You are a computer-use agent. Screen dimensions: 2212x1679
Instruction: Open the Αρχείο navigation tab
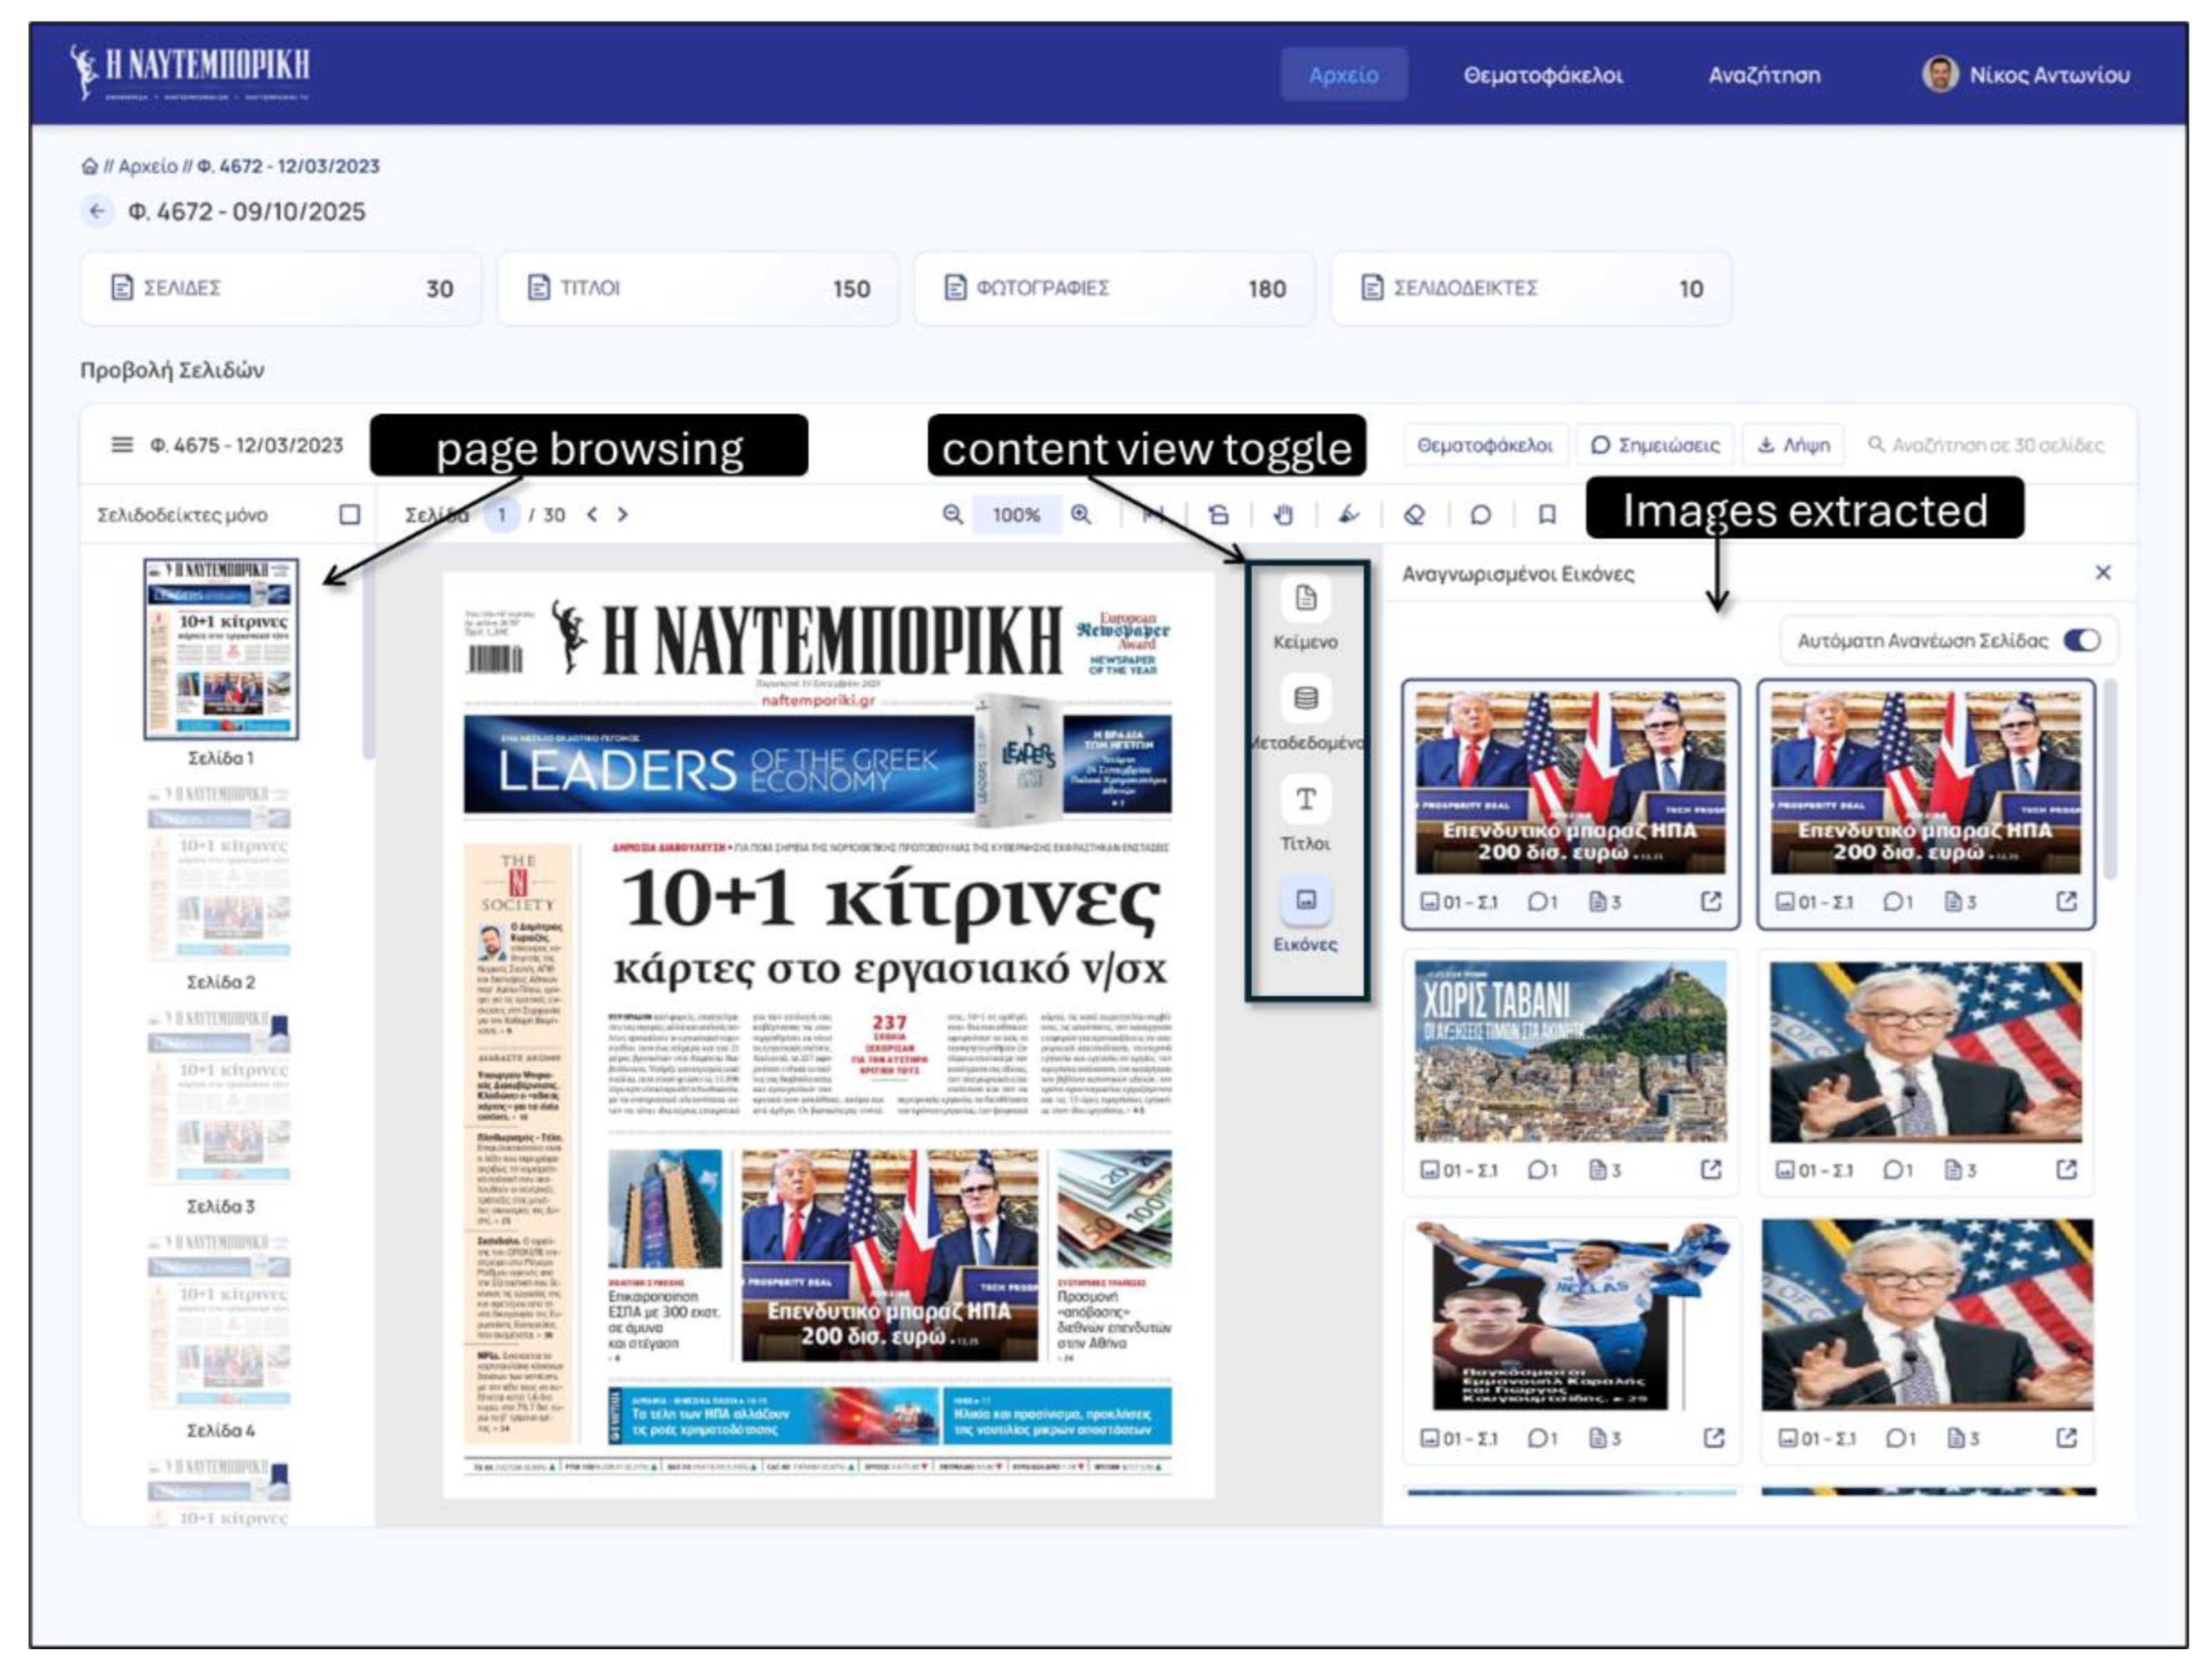(x=1343, y=74)
